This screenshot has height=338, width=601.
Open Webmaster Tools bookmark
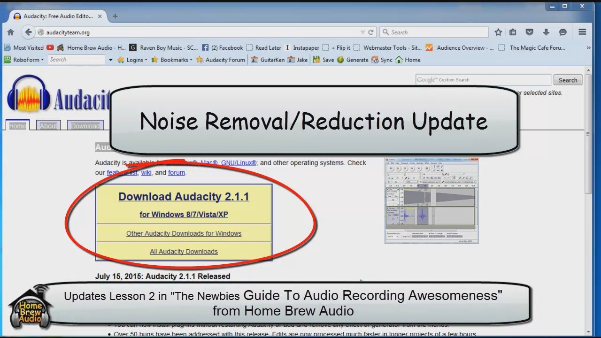[x=388, y=47]
